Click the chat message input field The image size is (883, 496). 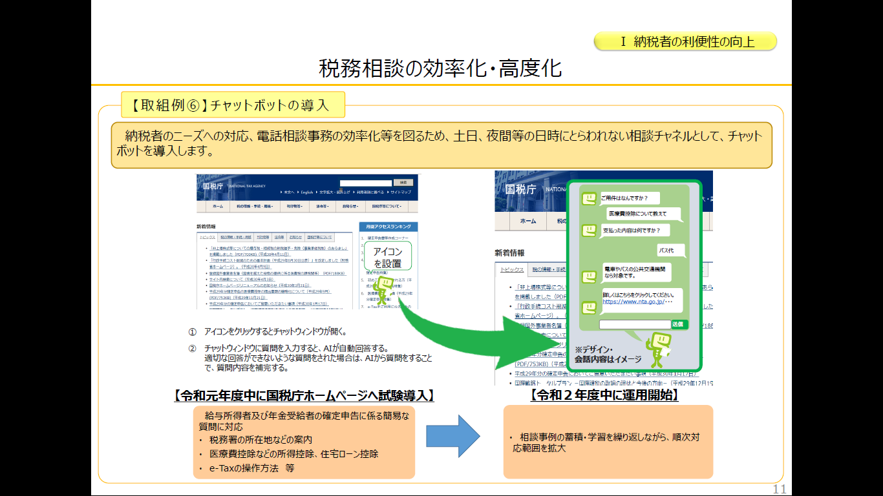[x=635, y=325]
